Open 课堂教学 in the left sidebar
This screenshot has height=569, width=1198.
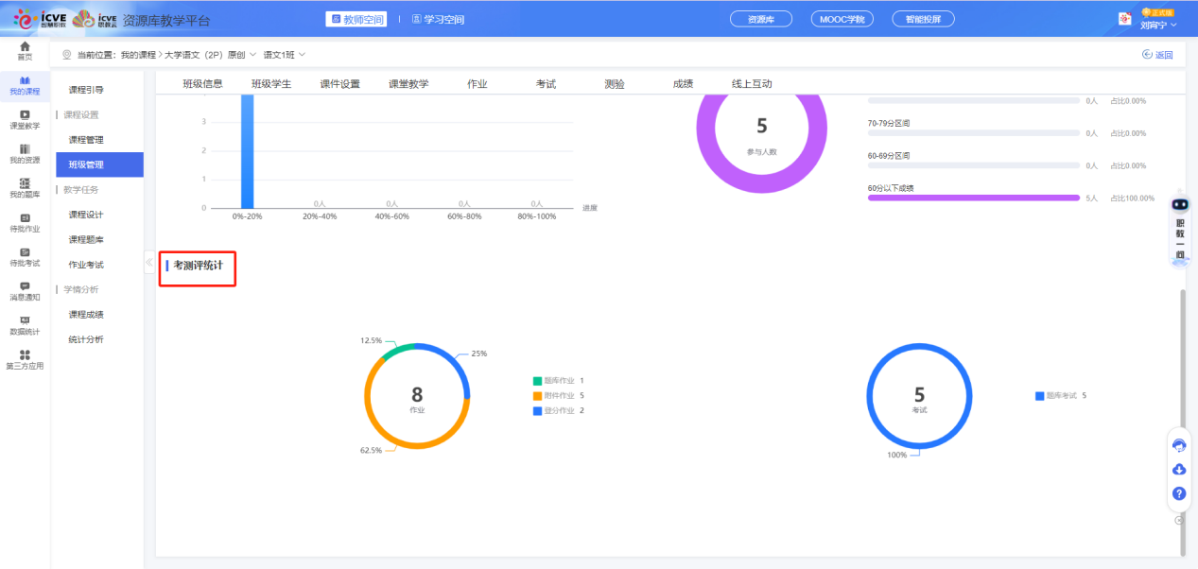[25, 118]
